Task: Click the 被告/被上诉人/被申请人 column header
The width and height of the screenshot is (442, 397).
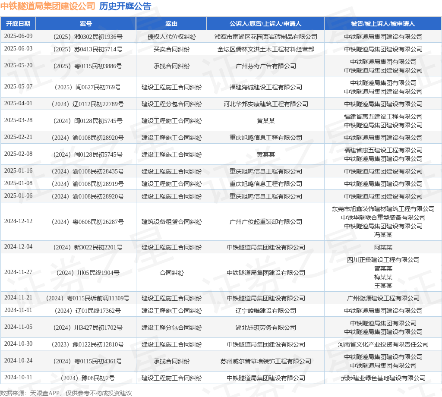Action: (383, 24)
